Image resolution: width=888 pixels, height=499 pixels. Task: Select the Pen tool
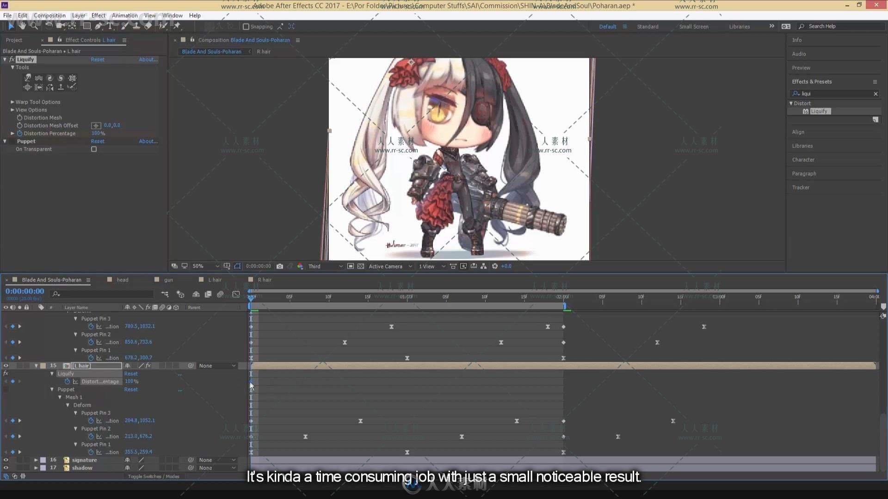[99, 26]
